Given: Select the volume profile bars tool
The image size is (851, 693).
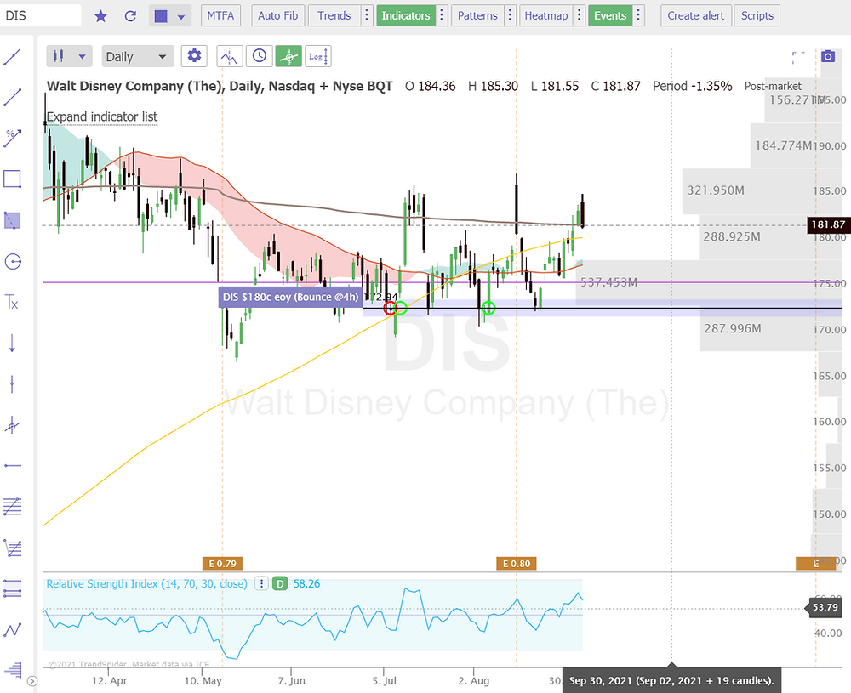Looking at the screenshot, I should [x=12, y=670].
